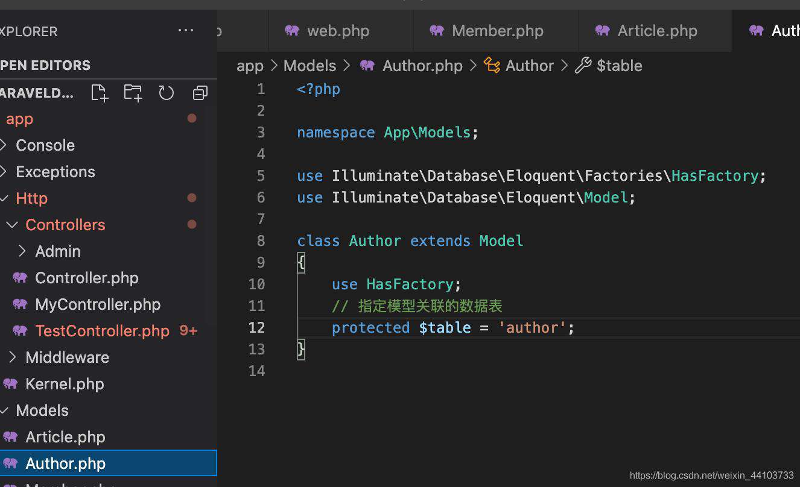The height and width of the screenshot is (487, 800).
Task: Click Models segment in breadcrumb
Action: pyautogui.click(x=310, y=66)
